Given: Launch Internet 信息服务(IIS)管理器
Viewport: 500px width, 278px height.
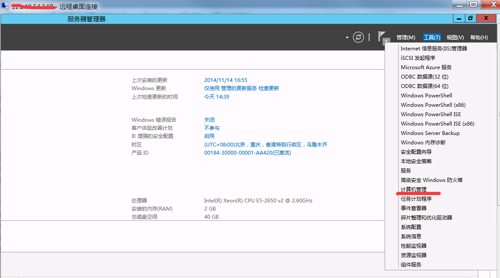Looking at the screenshot, I should [434, 49].
